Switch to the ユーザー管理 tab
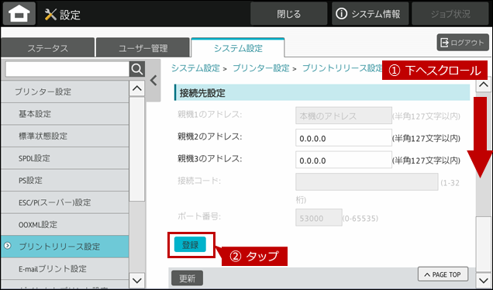The height and width of the screenshot is (290, 493). pyautogui.click(x=143, y=48)
